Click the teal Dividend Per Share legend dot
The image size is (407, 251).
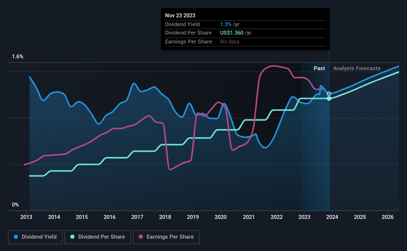(73, 237)
